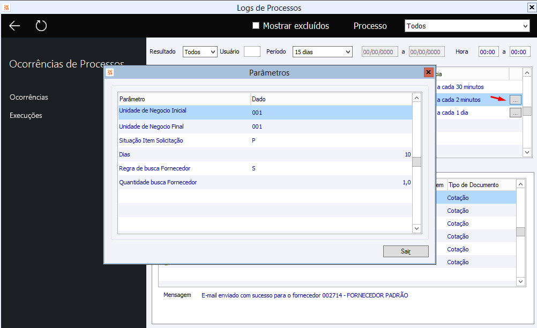Go back with the left arrow icon
The height and width of the screenshot is (328, 537).
14,26
